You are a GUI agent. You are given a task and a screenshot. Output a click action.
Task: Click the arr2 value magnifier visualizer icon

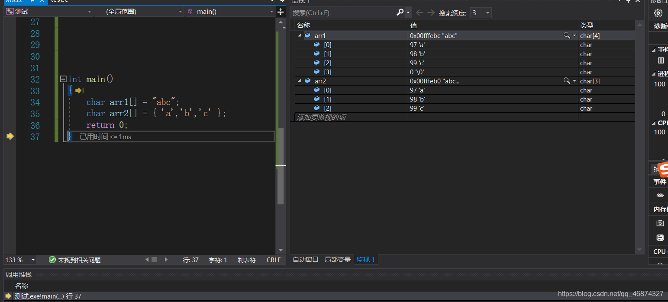566,81
